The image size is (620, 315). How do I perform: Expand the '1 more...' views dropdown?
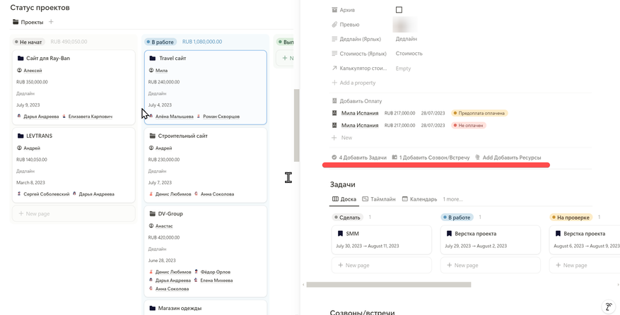[452, 199]
